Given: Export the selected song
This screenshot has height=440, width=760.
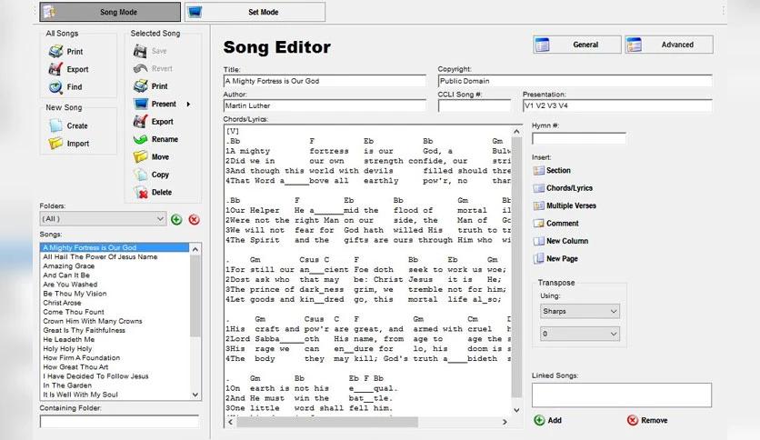Looking at the screenshot, I should point(154,122).
